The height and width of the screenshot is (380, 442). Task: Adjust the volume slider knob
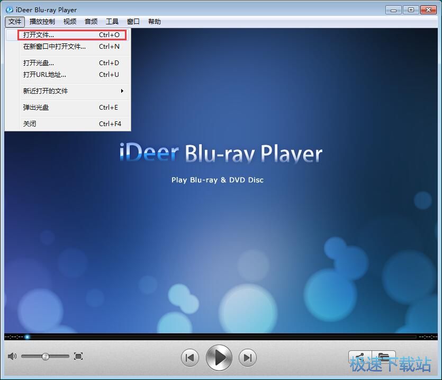[46, 357]
